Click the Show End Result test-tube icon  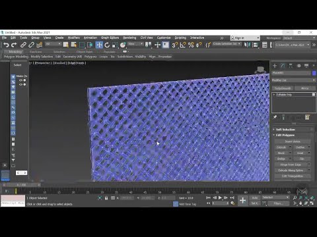tap(283, 117)
